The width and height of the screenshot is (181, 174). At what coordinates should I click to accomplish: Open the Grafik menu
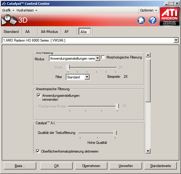pos(8,10)
